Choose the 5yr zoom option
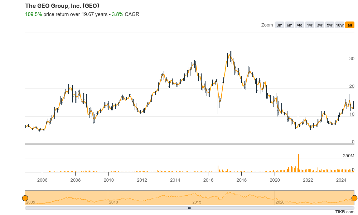 coord(330,25)
